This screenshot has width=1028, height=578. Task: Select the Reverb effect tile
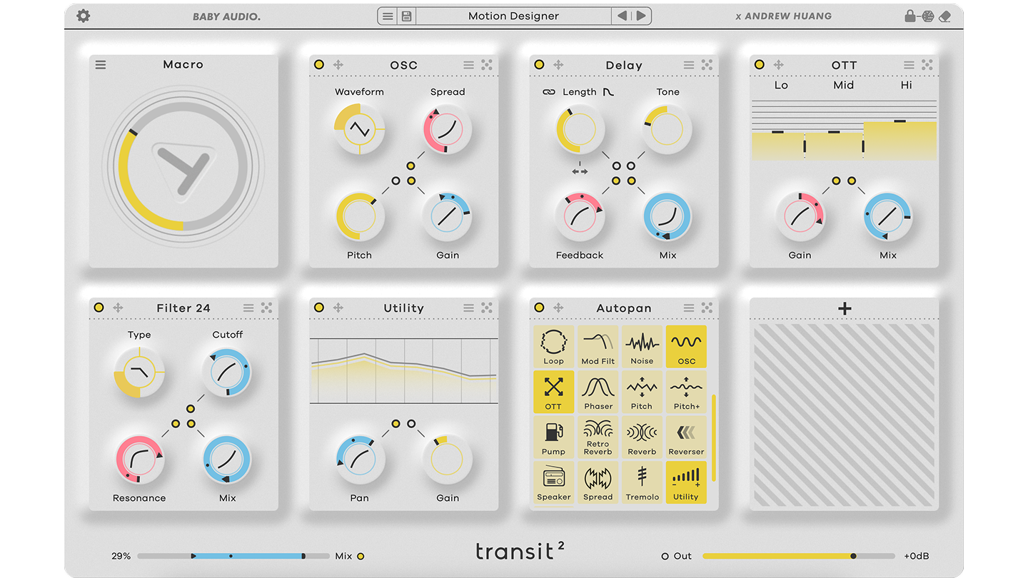(x=642, y=437)
